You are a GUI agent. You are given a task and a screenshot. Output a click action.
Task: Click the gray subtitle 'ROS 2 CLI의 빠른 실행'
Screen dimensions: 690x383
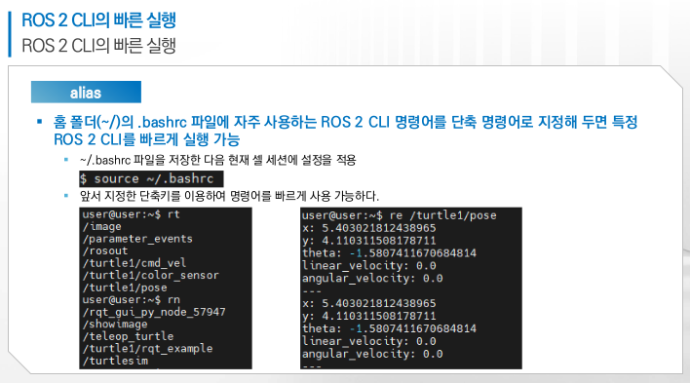[98, 46]
